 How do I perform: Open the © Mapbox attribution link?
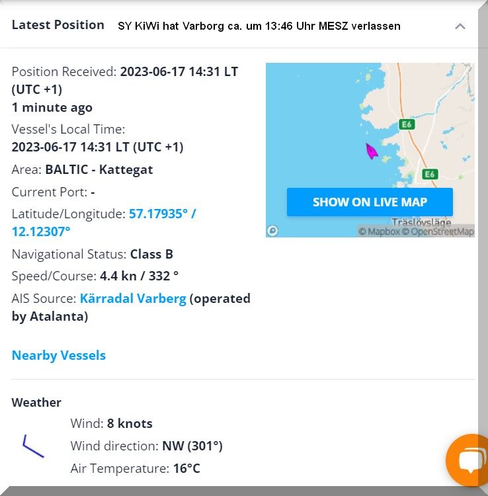pos(379,231)
